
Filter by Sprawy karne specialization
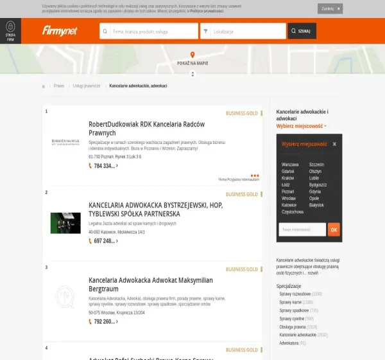pyautogui.click(x=291, y=302)
